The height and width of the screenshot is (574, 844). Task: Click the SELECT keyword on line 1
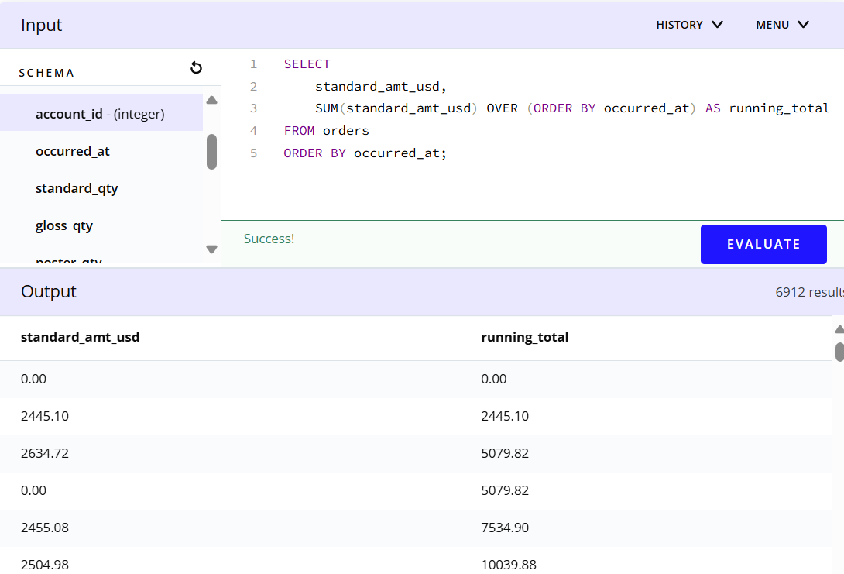[307, 64]
